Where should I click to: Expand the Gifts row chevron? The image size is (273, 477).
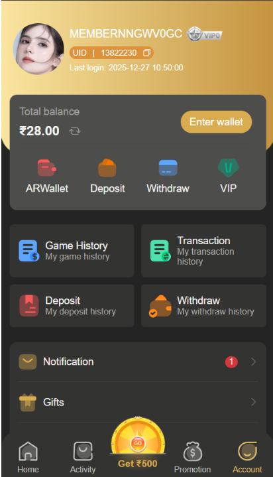[253, 402]
